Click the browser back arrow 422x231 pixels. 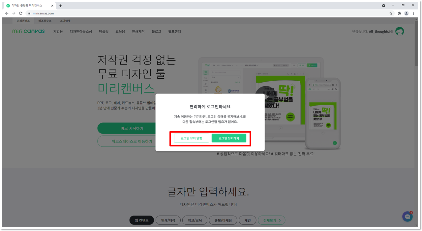tap(7, 13)
